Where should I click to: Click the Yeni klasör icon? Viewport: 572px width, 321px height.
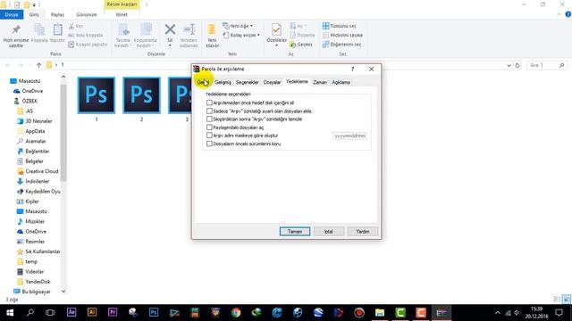tap(212, 29)
